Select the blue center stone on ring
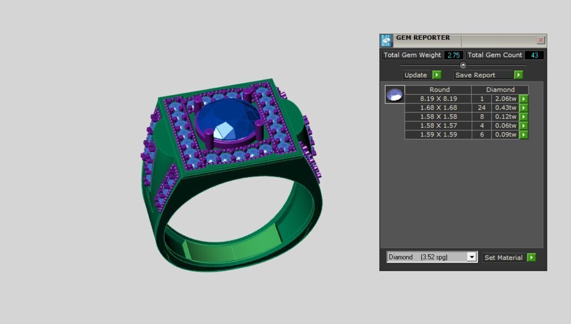This screenshot has width=571, height=324. (x=228, y=119)
